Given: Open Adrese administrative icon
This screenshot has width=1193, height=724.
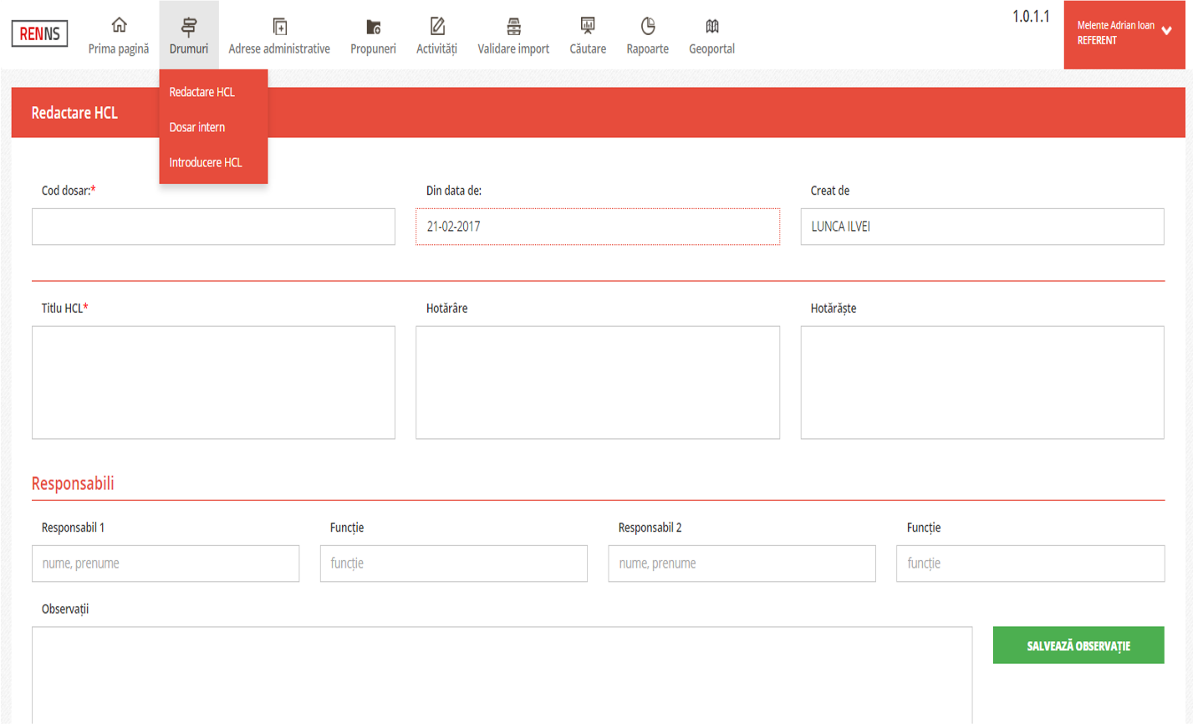Looking at the screenshot, I should pos(279,26).
